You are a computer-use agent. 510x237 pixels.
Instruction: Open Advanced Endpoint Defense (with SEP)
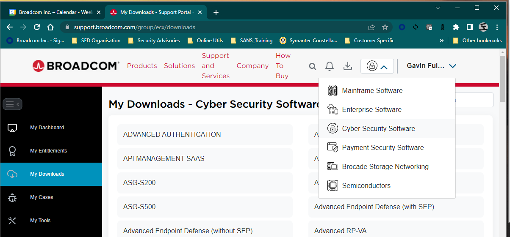(x=396, y=207)
